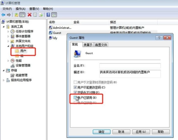Toggle 密码永不过期 checkbox
The width and height of the screenshot is (178, 140).
click(x=75, y=92)
